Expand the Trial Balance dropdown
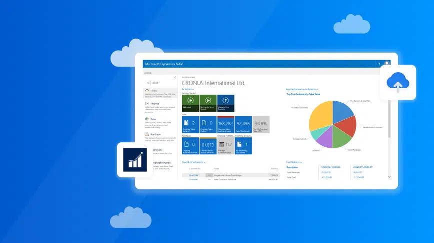The image size is (434, 243). [x=294, y=162]
